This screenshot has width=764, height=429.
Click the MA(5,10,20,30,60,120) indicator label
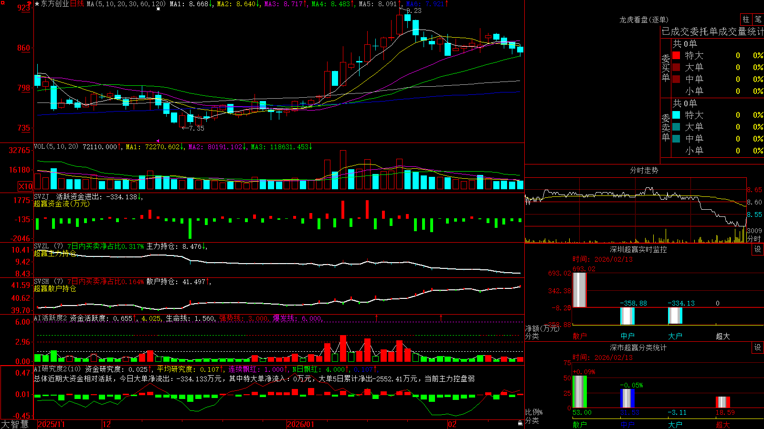126,4
